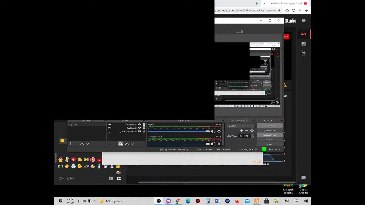Click studio mode button 'طور الأستوديو'
Screen dimensions: 365x205
point(270,135)
